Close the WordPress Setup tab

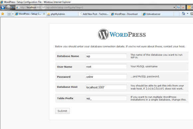[x=44, y=14]
